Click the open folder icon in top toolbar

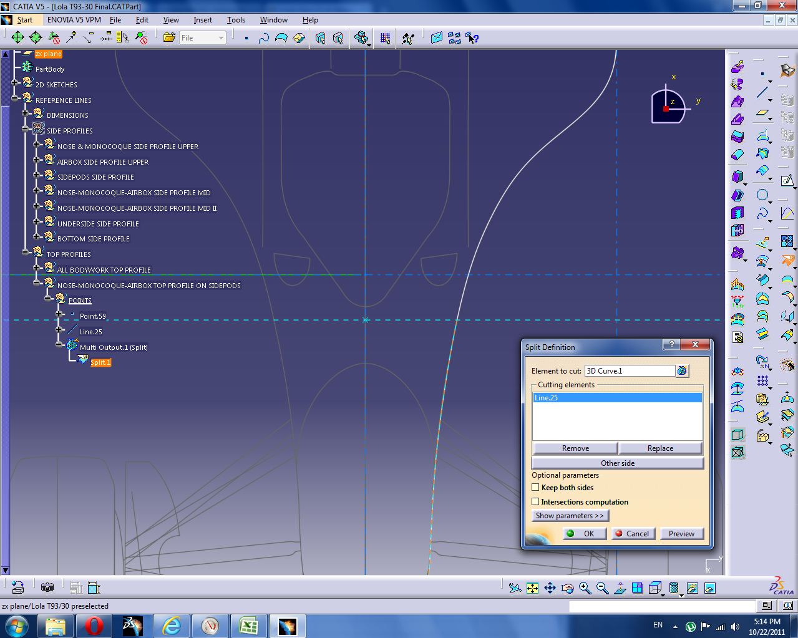(x=168, y=38)
